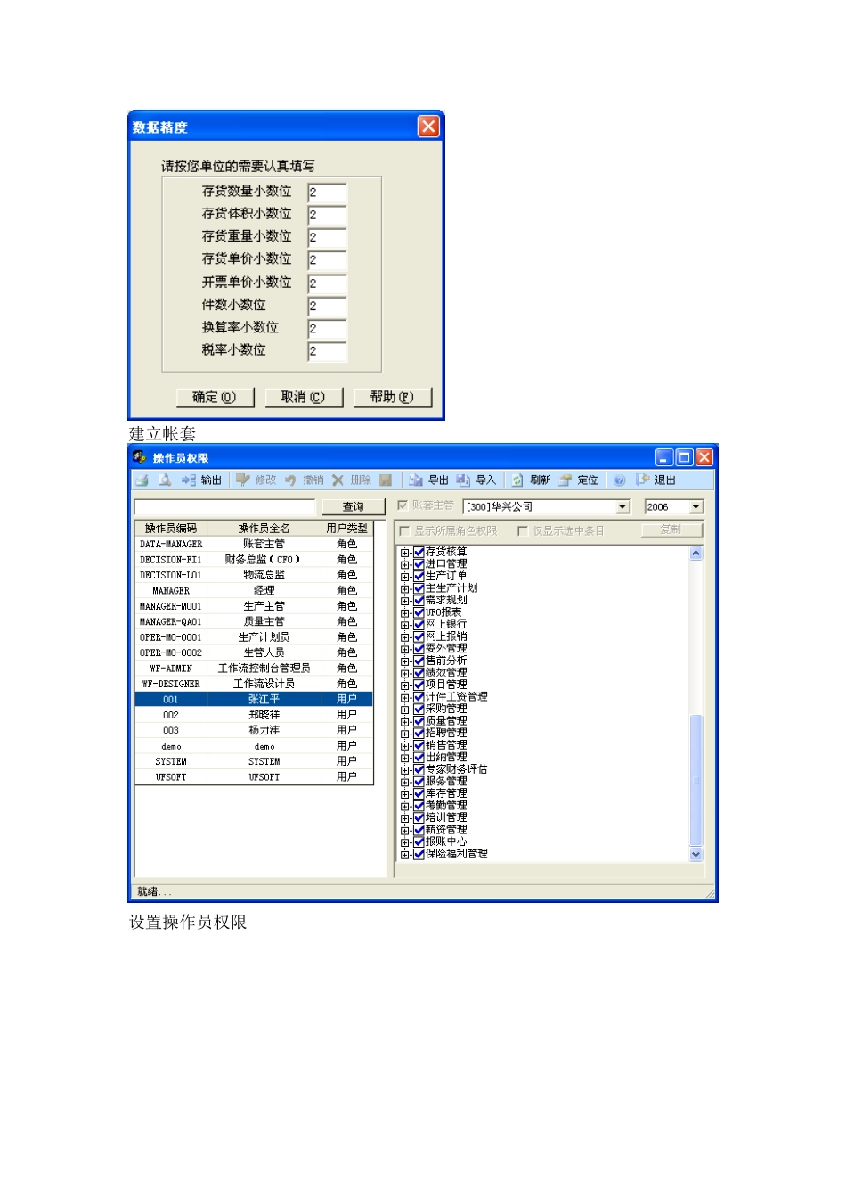Uncheck the 网上银行 permission checkbox
Image resolution: width=846 pixels, height=1198 pixels.
coord(419,625)
